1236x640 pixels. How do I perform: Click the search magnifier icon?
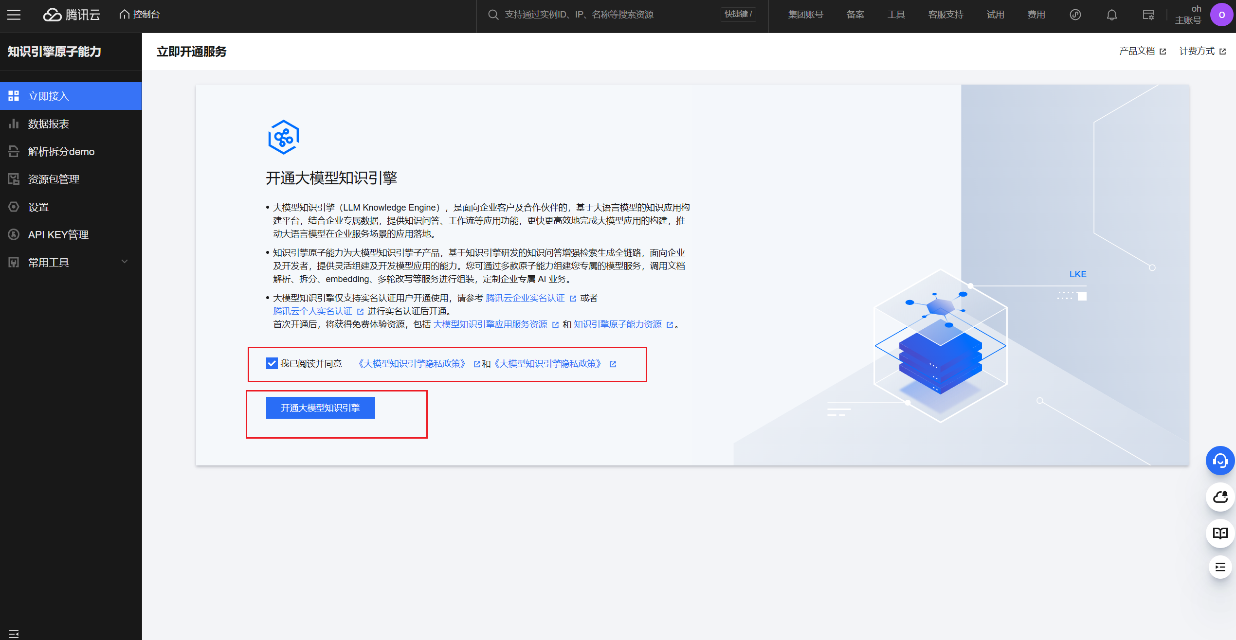click(493, 15)
